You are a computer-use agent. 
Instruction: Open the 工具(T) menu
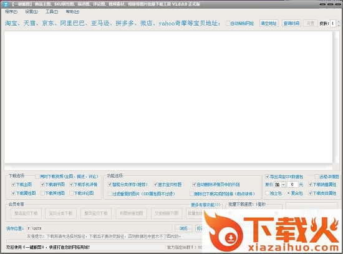[52, 12]
